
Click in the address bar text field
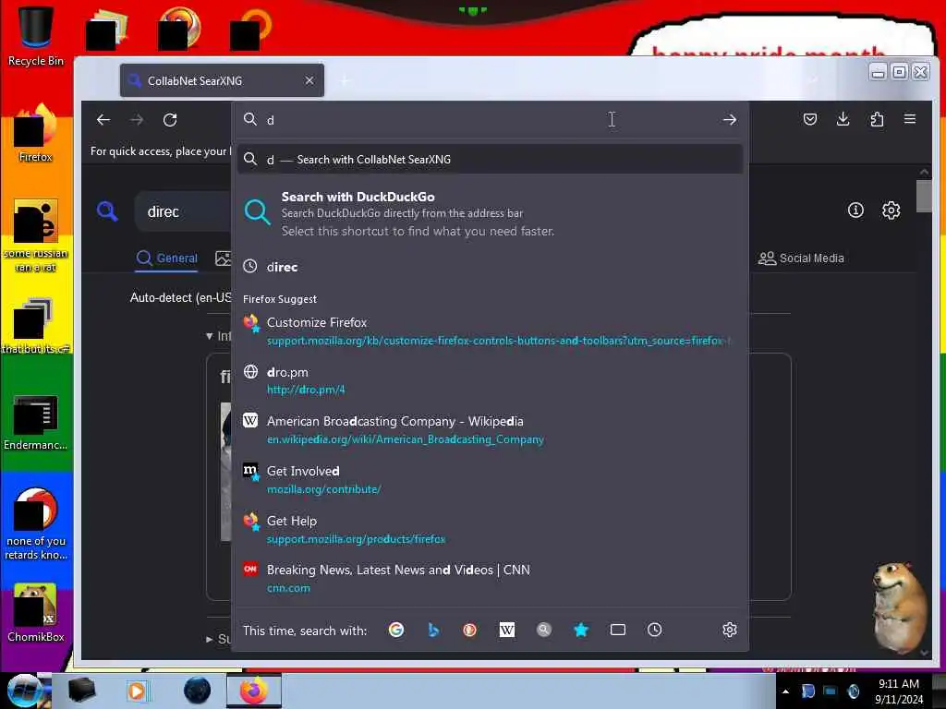pyautogui.click(x=489, y=120)
